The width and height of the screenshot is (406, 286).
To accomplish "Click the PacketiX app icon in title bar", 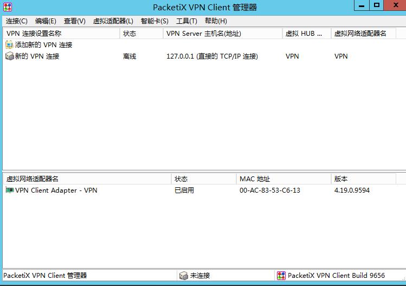I will coord(8,7).
